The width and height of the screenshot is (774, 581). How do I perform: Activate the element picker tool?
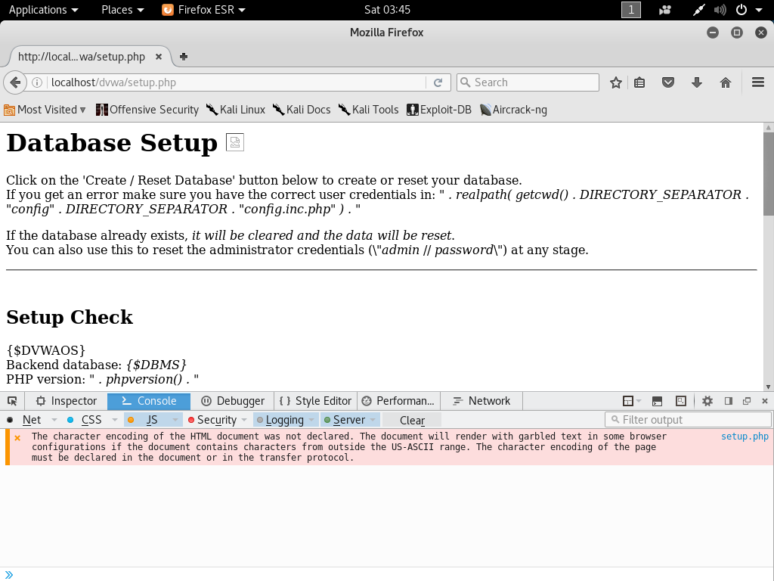click(12, 401)
